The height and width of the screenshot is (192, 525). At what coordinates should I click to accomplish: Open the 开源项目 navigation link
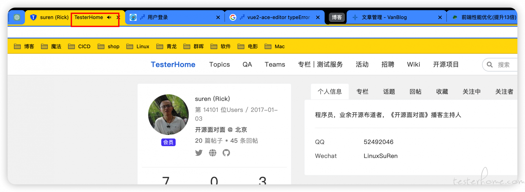pos(446,64)
